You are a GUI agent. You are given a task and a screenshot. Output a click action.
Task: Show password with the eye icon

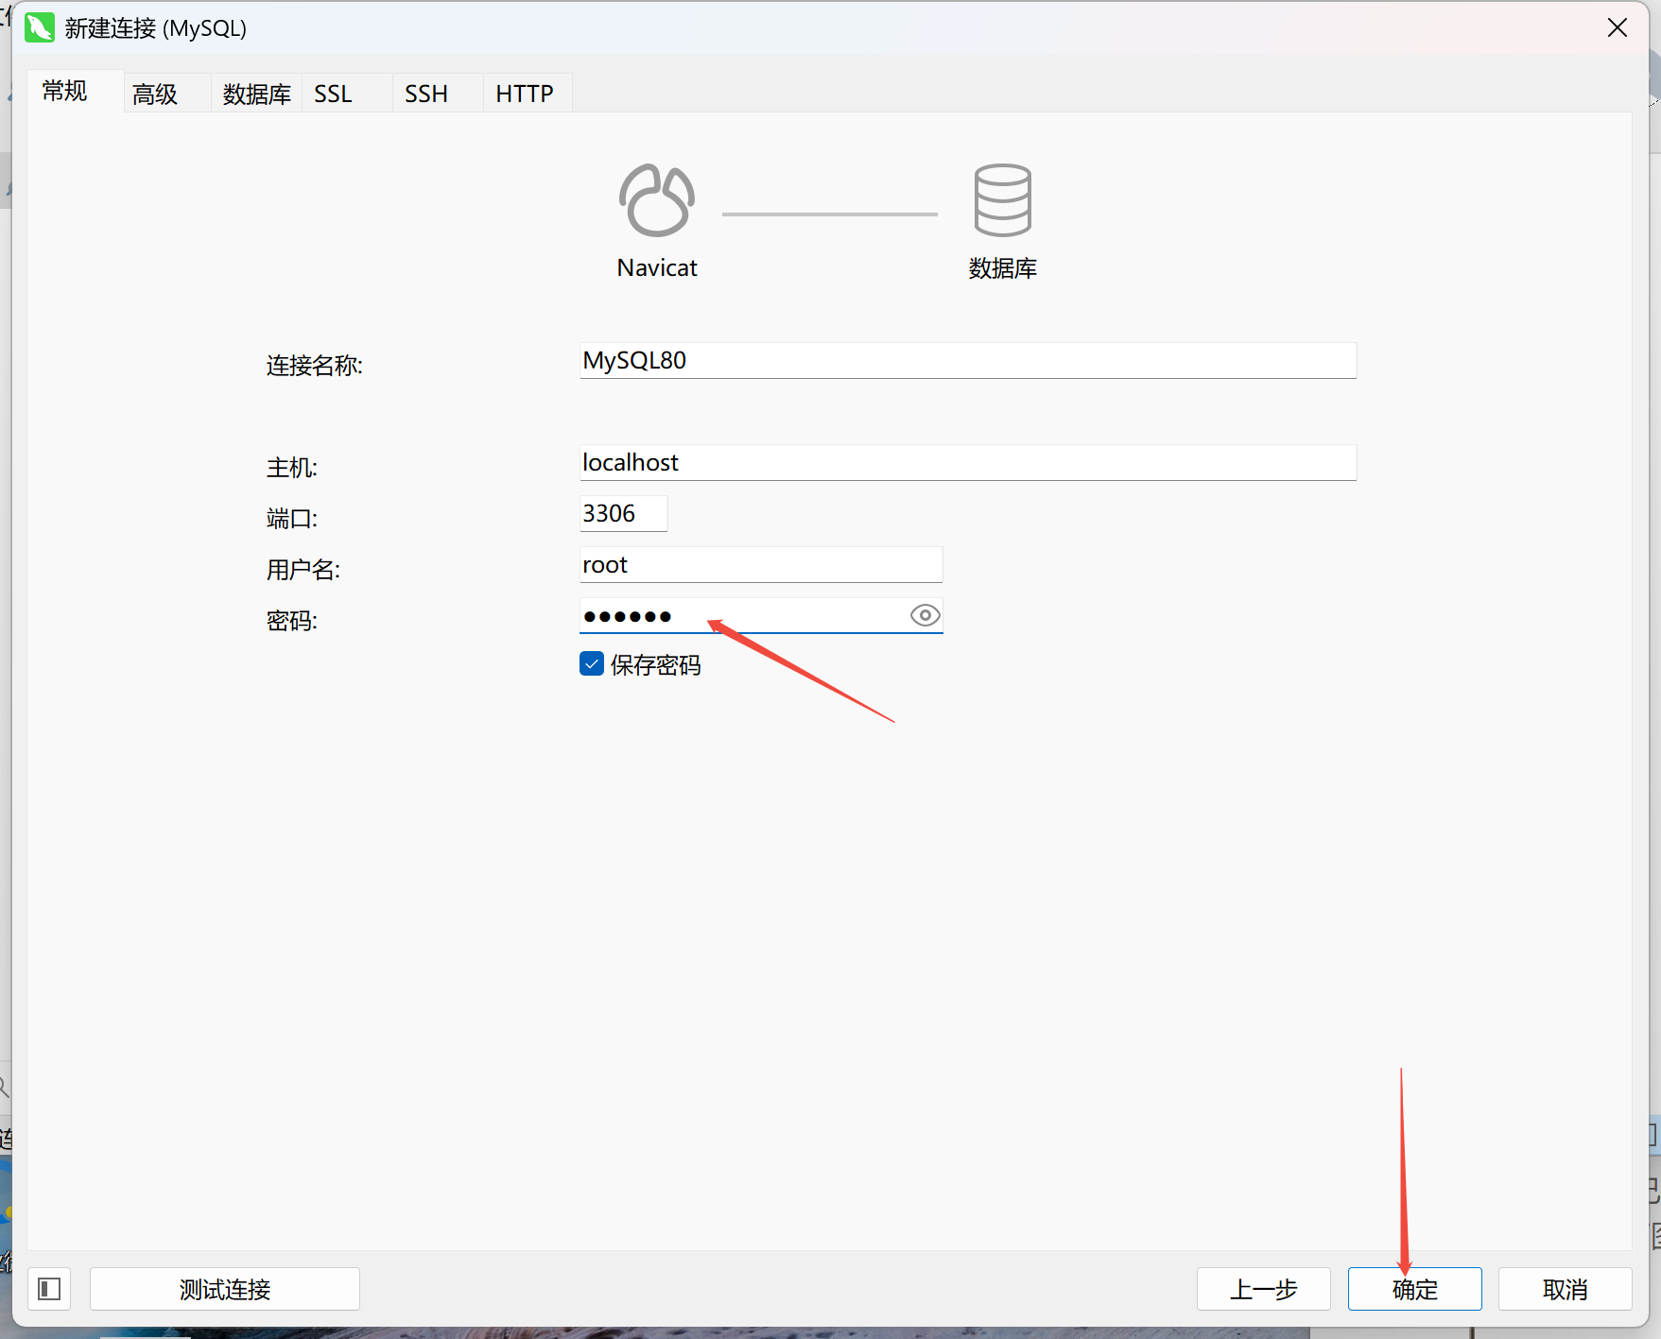click(925, 615)
